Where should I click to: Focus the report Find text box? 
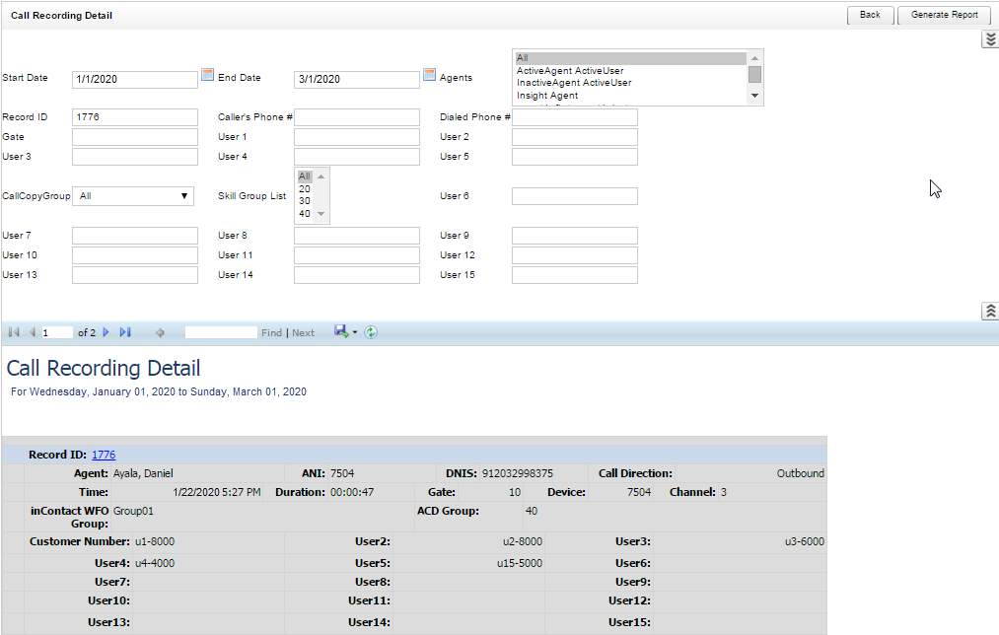coord(221,333)
